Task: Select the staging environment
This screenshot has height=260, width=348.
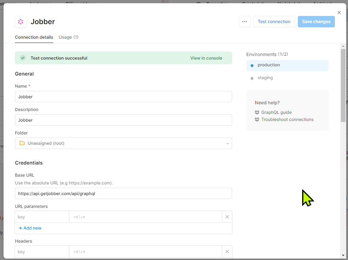Action: [288, 78]
